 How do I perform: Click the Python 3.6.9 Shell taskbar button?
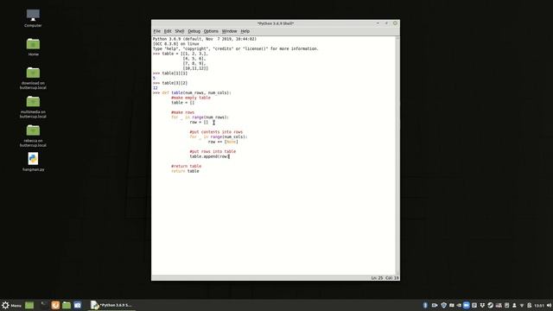pyautogui.click(x=111, y=305)
